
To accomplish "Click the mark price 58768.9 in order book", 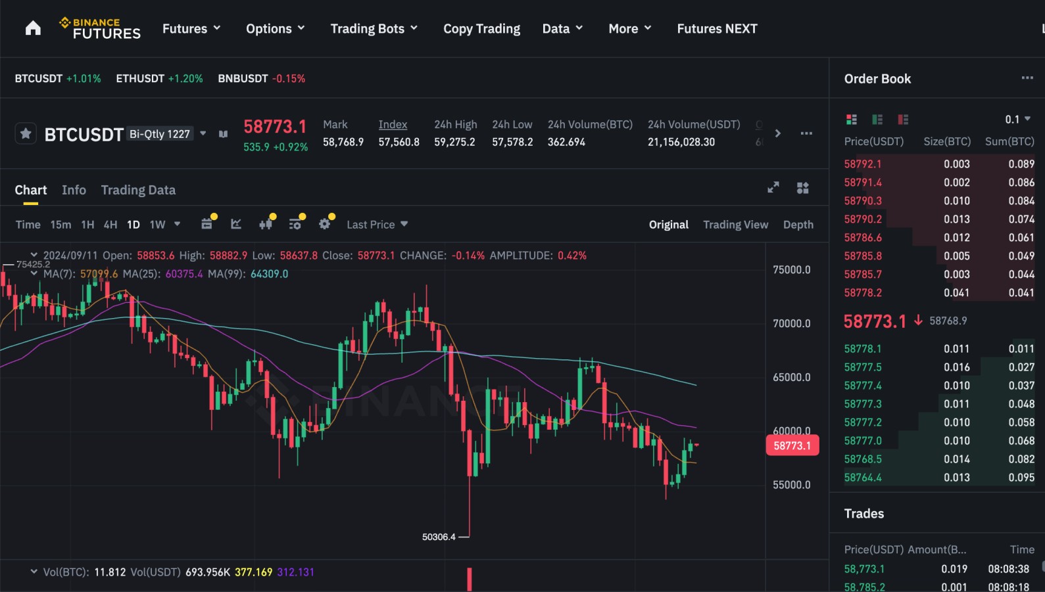I will (x=948, y=321).
